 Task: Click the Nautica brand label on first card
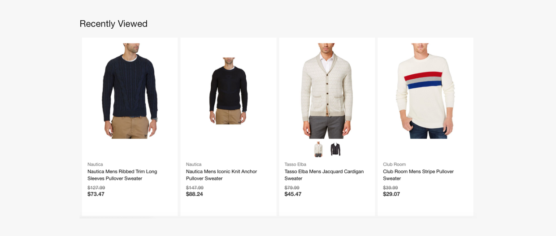point(95,164)
